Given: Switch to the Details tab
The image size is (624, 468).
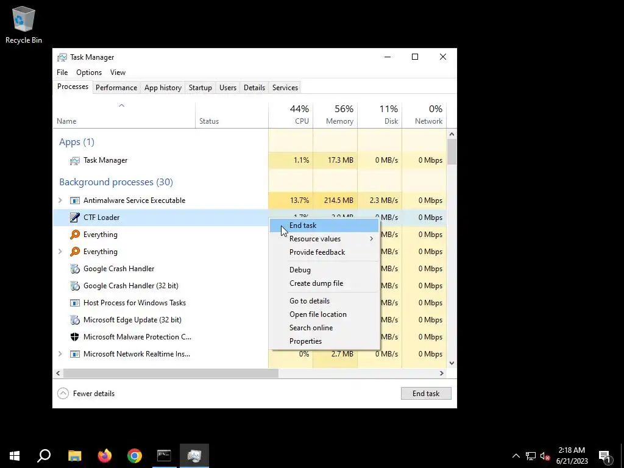Looking at the screenshot, I should click(254, 88).
